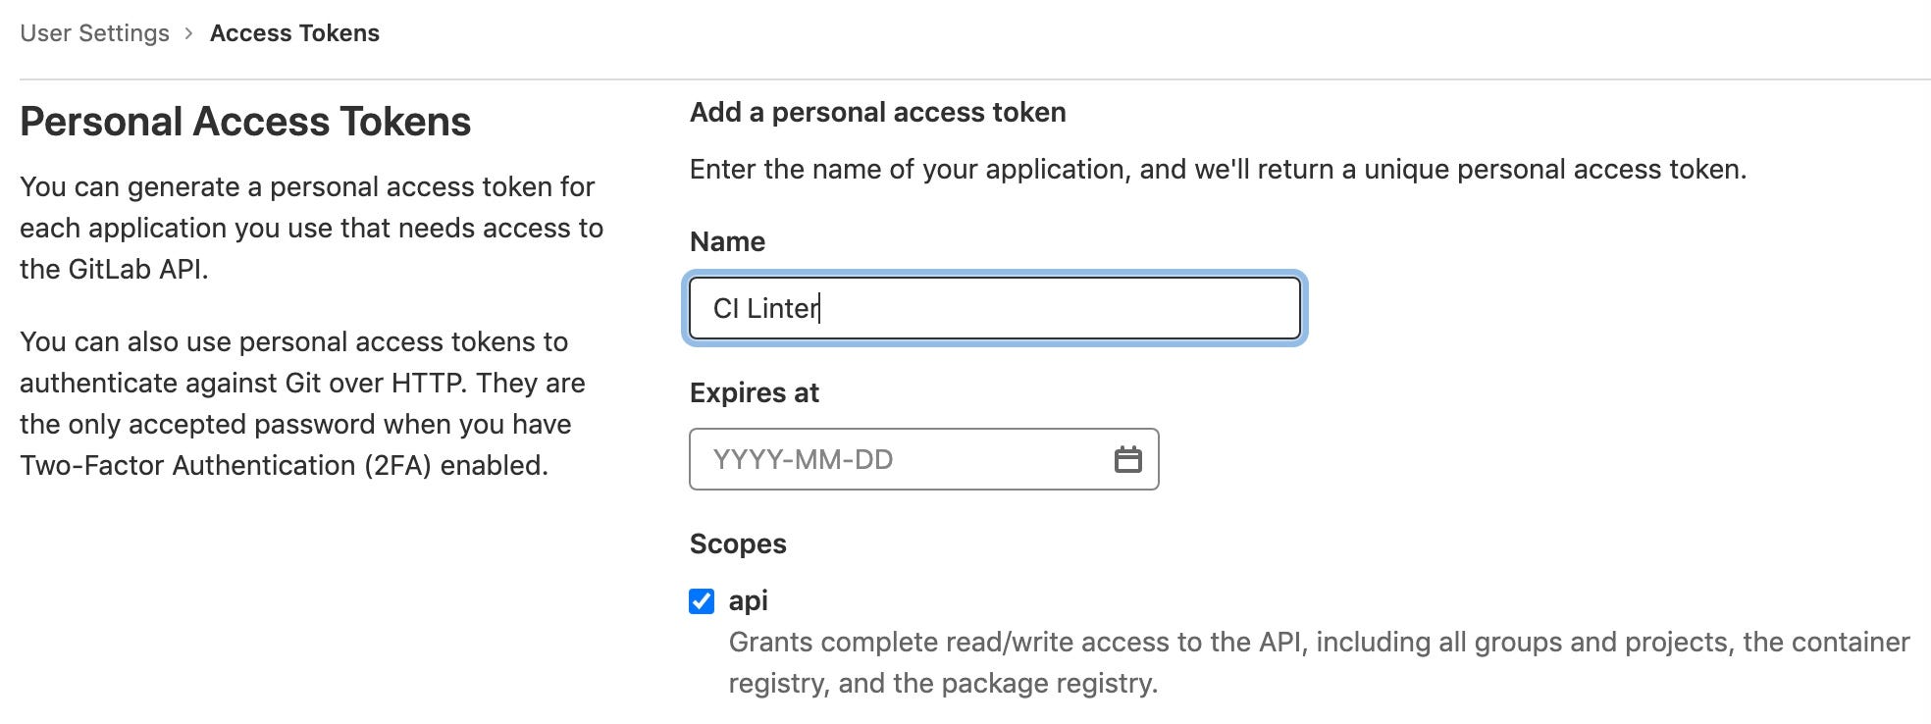Click the Expires at label
1931x724 pixels.
754,392
